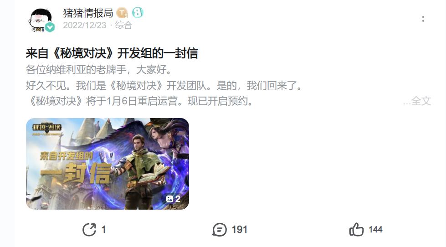Open the three-dot more options menu
This screenshot has width=446, height=247.
[423, 19]
